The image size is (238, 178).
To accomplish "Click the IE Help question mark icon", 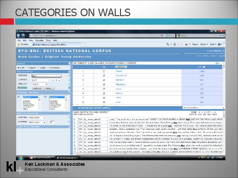I will (219, 44).
